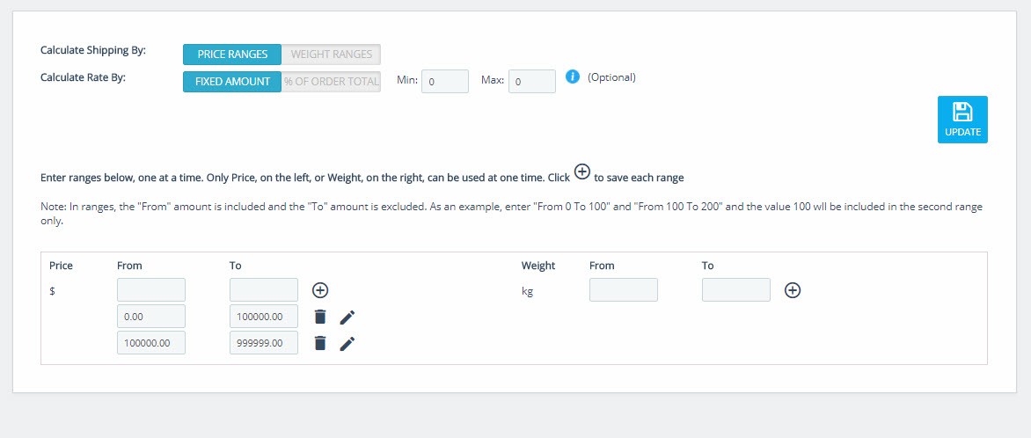Click the 'Min:' label
1031x438 pixels.
coord(407,80)
